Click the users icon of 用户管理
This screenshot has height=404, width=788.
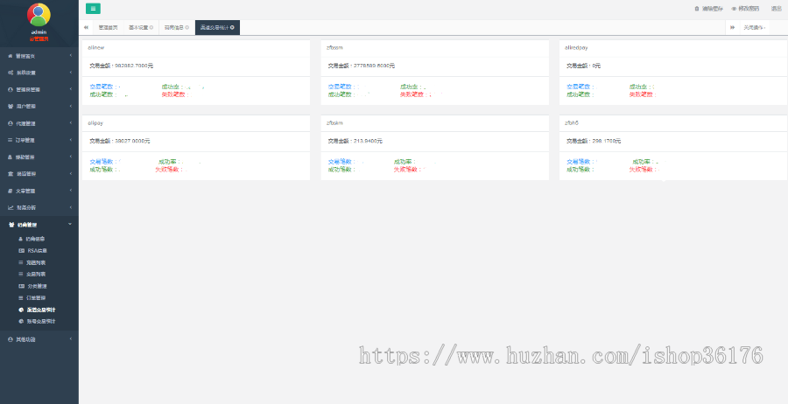10,107
